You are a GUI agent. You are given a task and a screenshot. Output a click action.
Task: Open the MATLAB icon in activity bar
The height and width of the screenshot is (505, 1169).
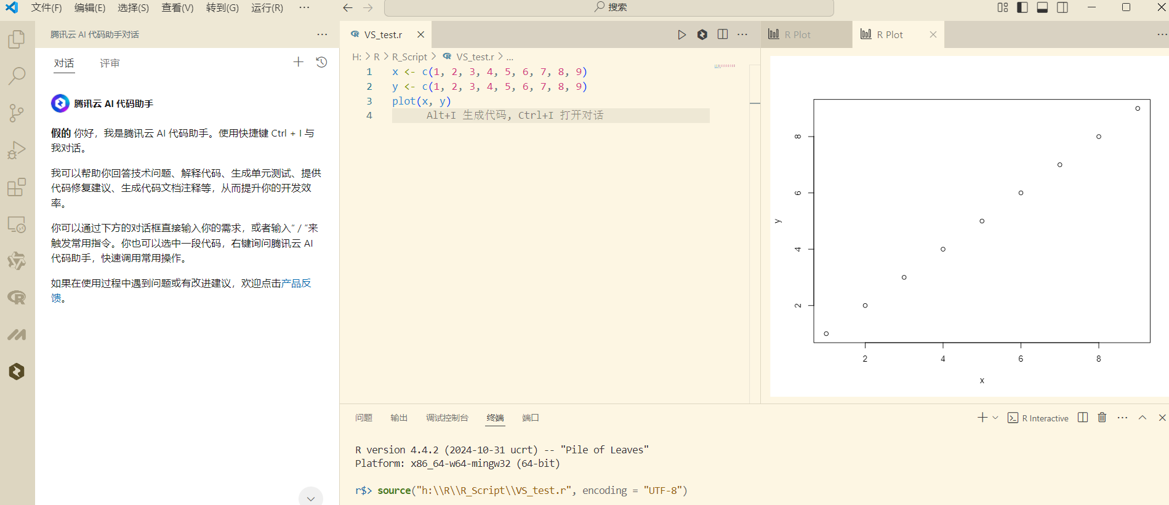(x=17, y=335)
